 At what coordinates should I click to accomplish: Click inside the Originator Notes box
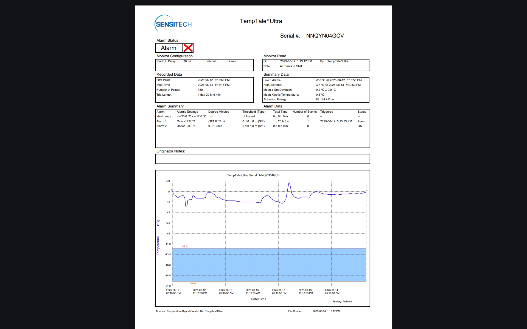(262, 159)
